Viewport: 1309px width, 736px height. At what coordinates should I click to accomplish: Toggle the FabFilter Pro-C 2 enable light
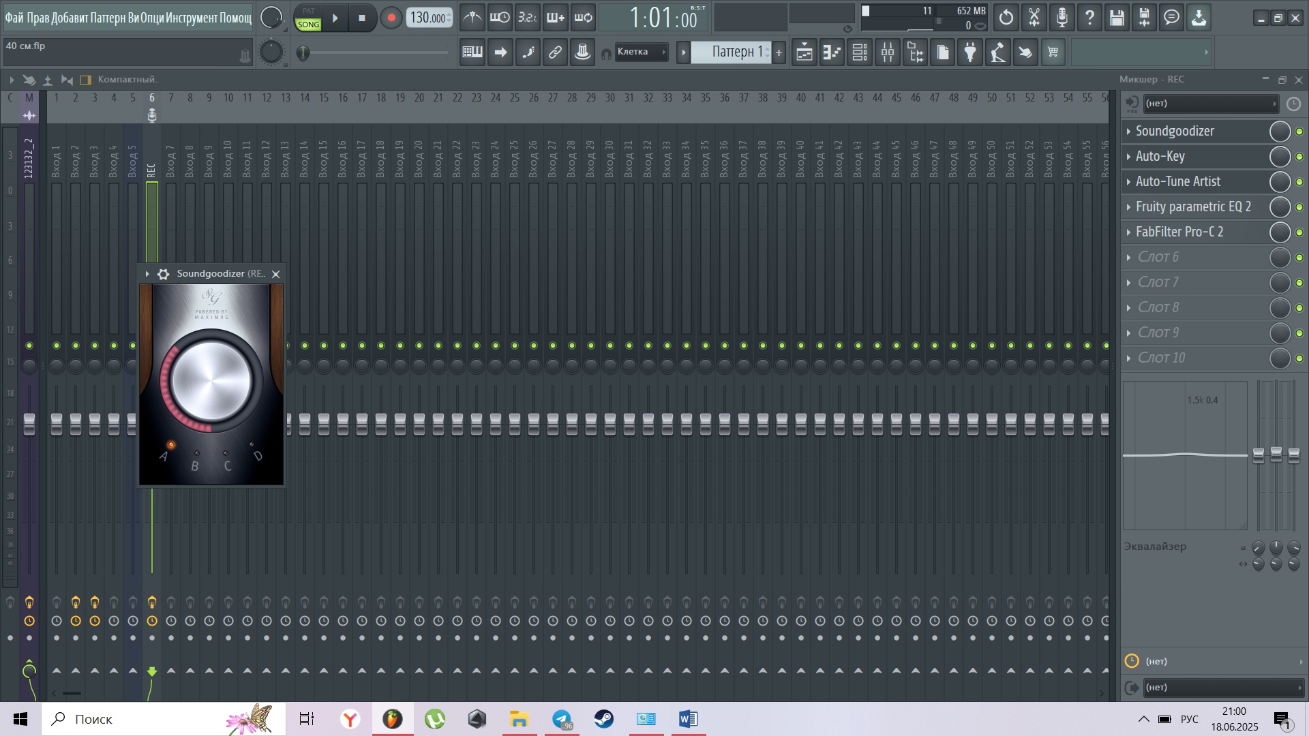(1299, 232)
